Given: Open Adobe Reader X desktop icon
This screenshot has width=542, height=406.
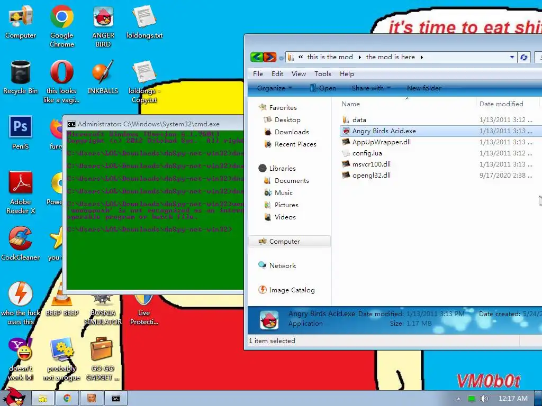Looking at the screenshot, I should (21, 192).
